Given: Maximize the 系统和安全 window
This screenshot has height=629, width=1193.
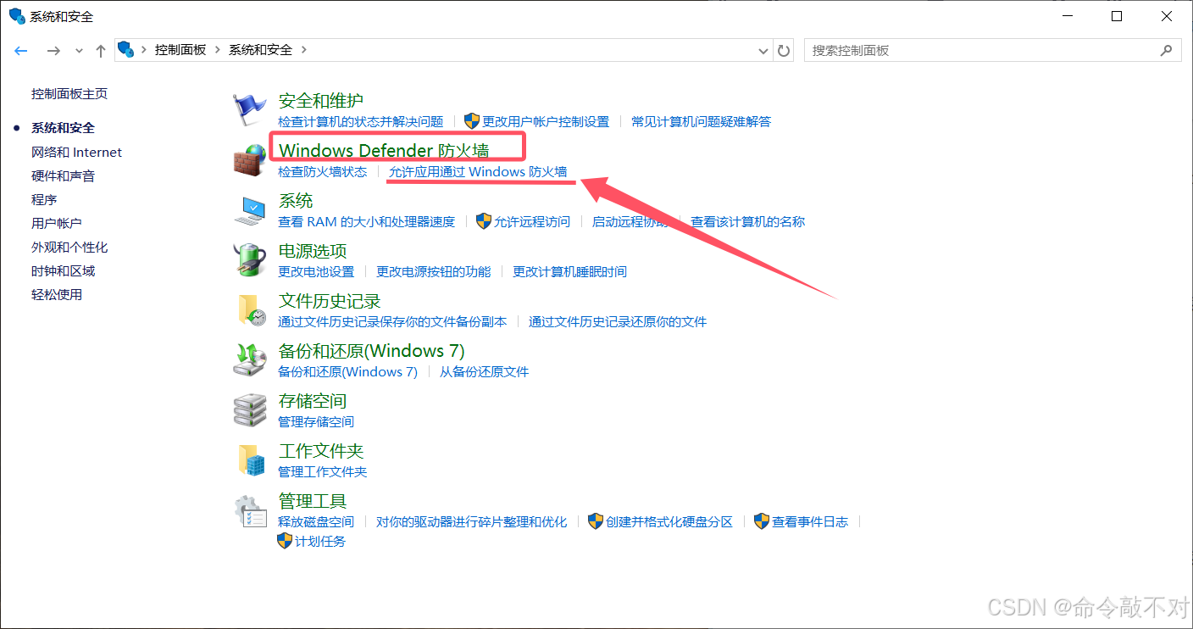Looking at the screenshot, I should coord(1117,16).
